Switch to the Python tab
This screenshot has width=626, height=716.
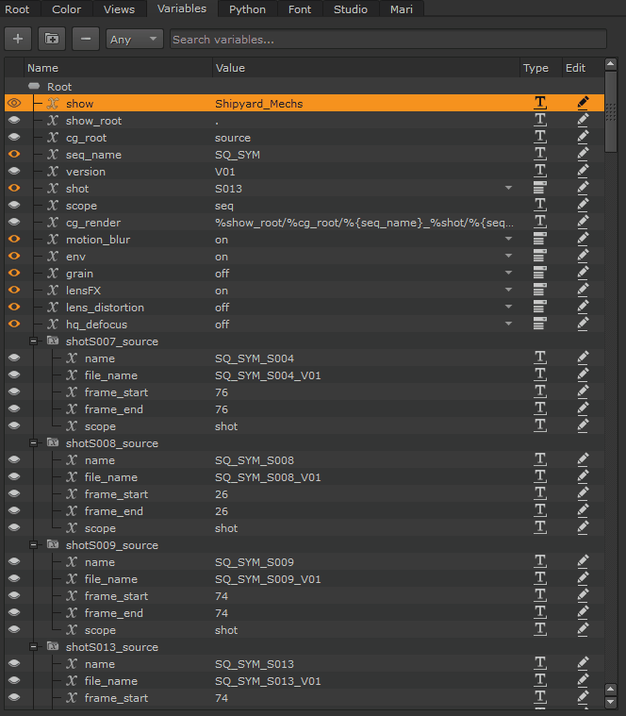[x=247, y=9]
